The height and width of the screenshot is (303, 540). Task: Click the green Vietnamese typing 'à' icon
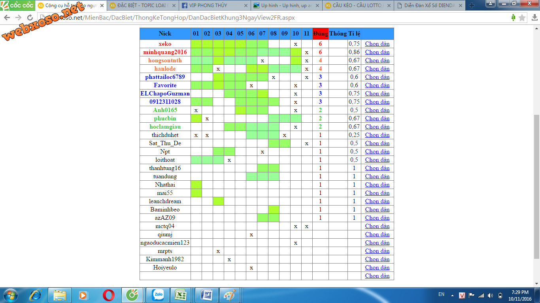pos(513,18)
